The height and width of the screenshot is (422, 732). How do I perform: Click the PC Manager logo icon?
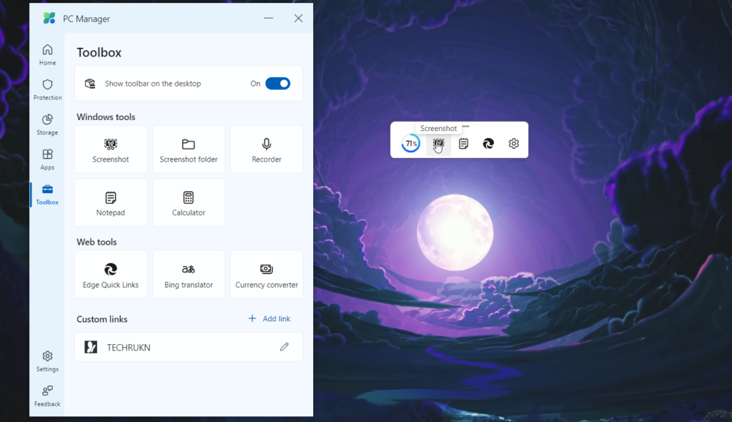tap(49, 18)
